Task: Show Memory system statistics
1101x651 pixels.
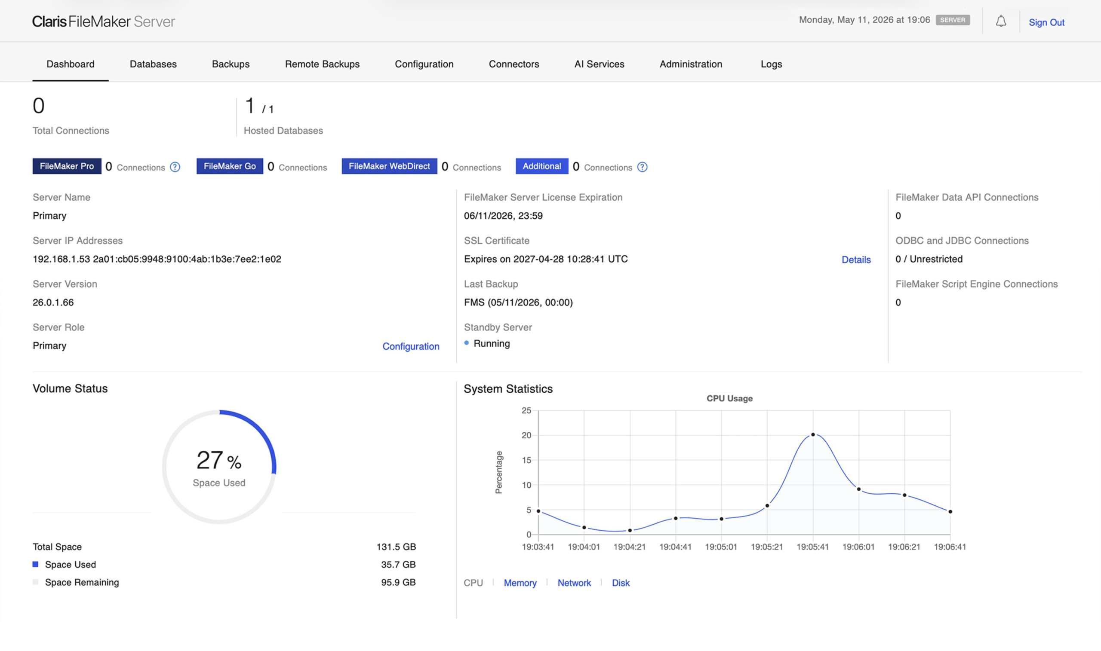Action: click(520, 583)
